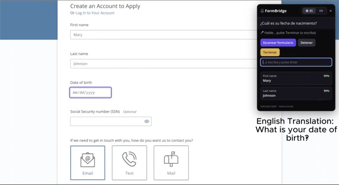Focus the 'o escriba y pulse Enter' field
The image size is (339, 185).
296,62
